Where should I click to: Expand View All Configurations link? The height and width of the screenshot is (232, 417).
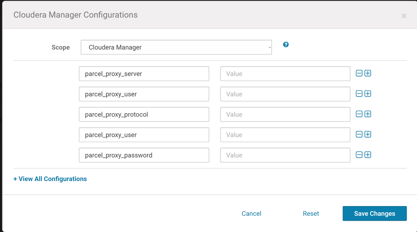point(50,179)
